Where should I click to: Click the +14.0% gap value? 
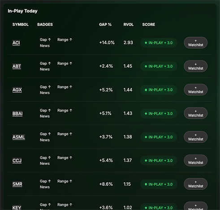tap(107, 42)
